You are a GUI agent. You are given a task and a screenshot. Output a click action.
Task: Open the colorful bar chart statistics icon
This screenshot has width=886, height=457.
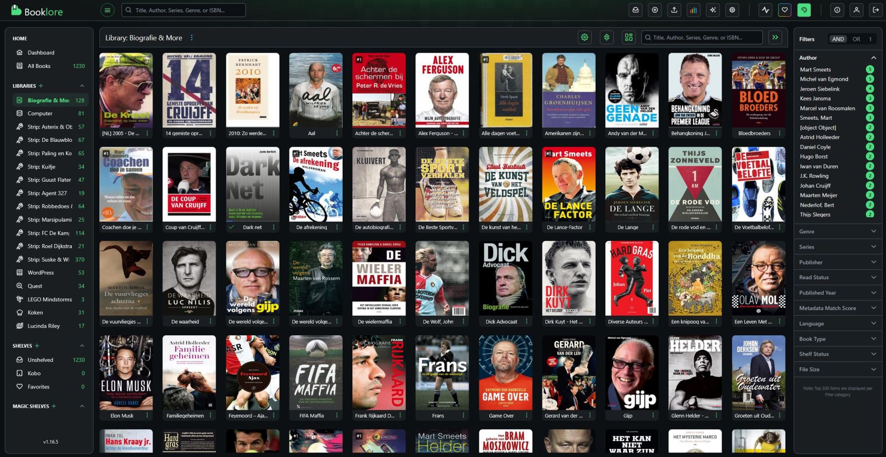click(693, 10)
